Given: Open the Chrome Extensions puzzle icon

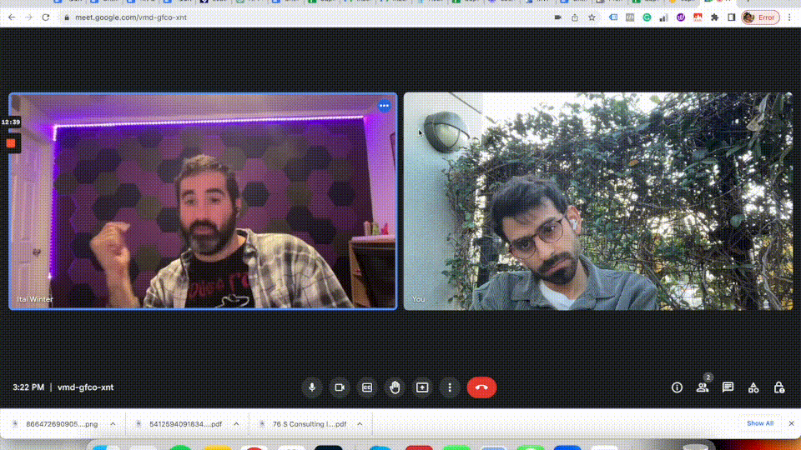Looking at the screenshot, I should [x=714, y=17].
